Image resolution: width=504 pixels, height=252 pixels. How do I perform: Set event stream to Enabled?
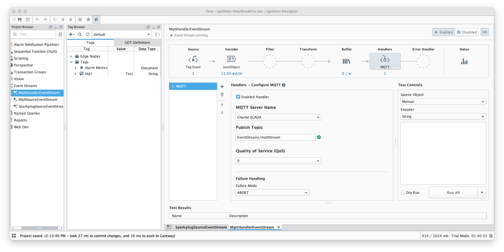click(x=443, y=32)
